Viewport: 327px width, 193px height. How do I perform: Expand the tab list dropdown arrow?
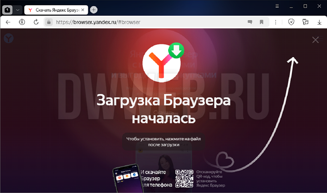tap(18, 10)
